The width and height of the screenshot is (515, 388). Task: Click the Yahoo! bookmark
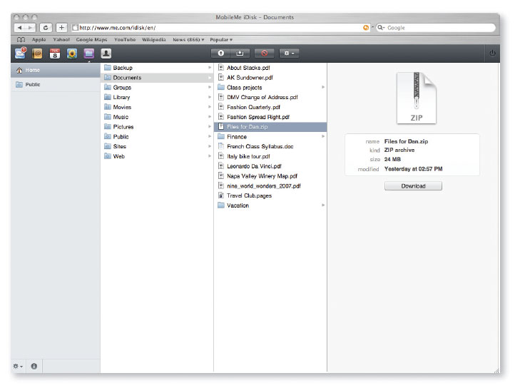coord(61,40)
